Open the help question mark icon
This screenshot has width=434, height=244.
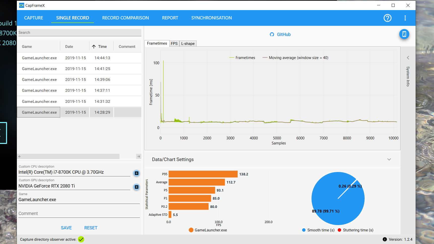pos(387,18)
